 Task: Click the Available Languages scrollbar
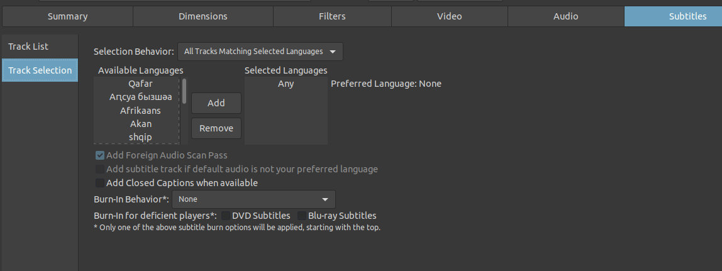click(184, 91)
